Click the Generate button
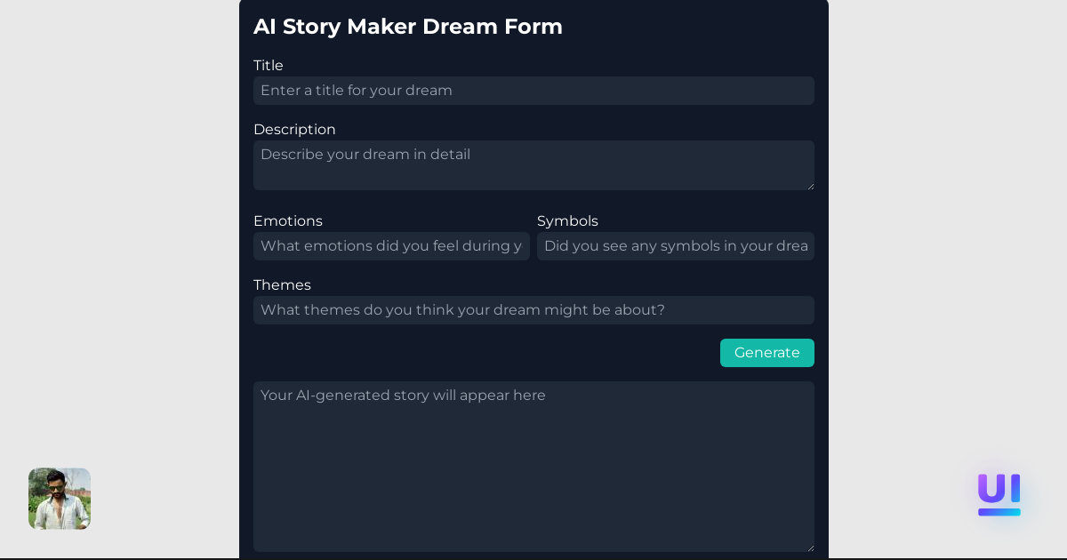Screen dimensions: 1067x560 tap(766, 353)
